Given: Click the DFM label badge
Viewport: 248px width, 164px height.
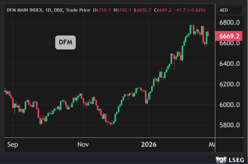Looking at the screenshot, I should [x=65, y=42].
